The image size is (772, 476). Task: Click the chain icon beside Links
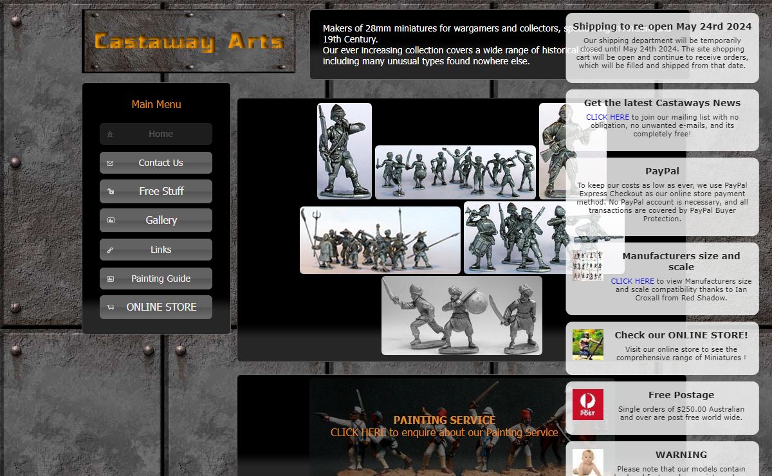(110, 250)
